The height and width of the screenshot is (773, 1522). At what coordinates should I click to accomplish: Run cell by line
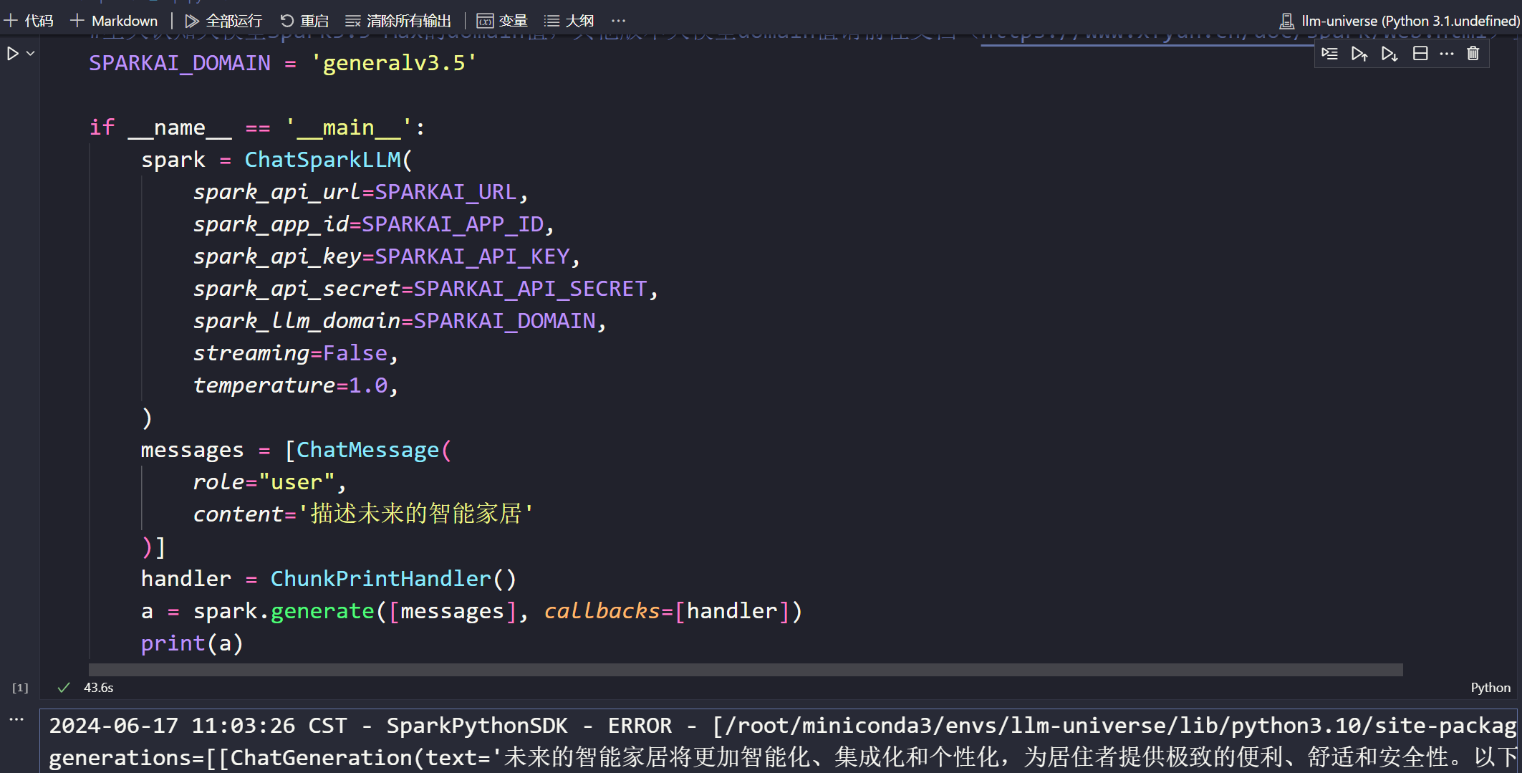pyautogui.click(x=1329, y=54)
